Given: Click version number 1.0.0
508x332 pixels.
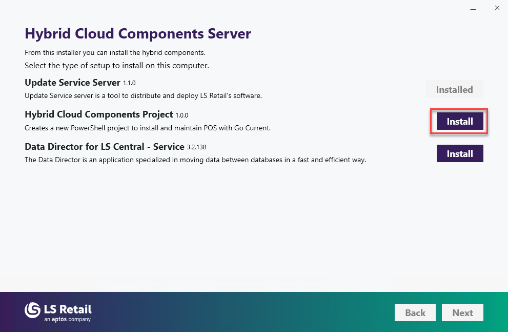Looking at the screenshot, I should point(182,115).
